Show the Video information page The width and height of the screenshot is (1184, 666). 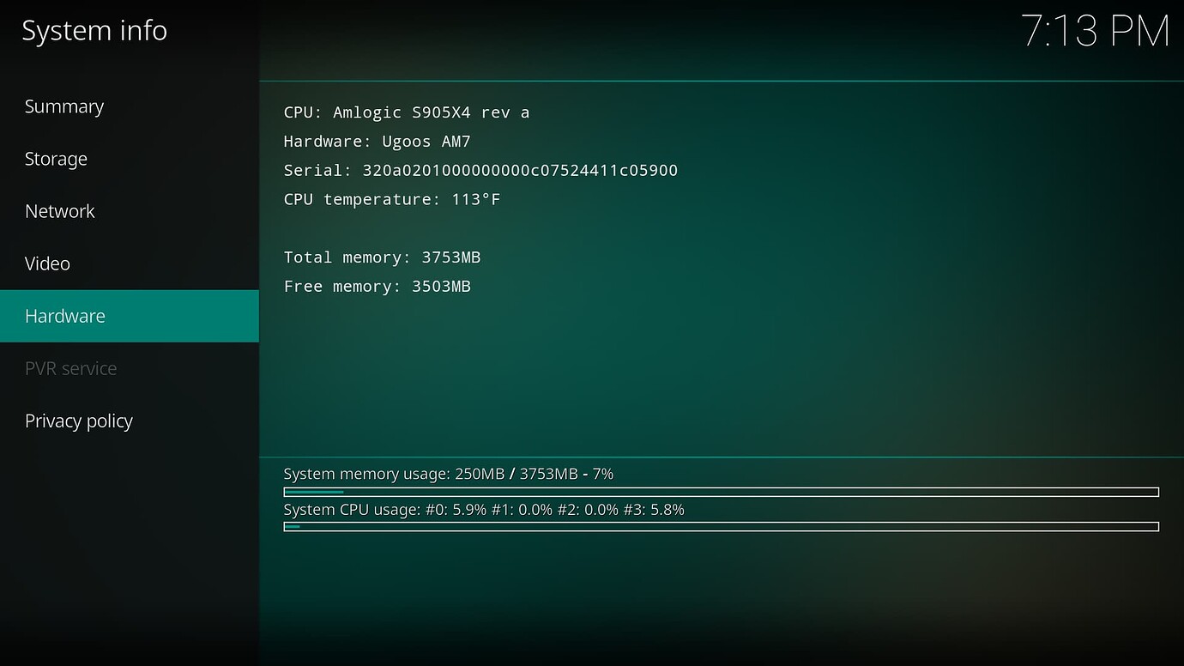click(x=47, y=263)
